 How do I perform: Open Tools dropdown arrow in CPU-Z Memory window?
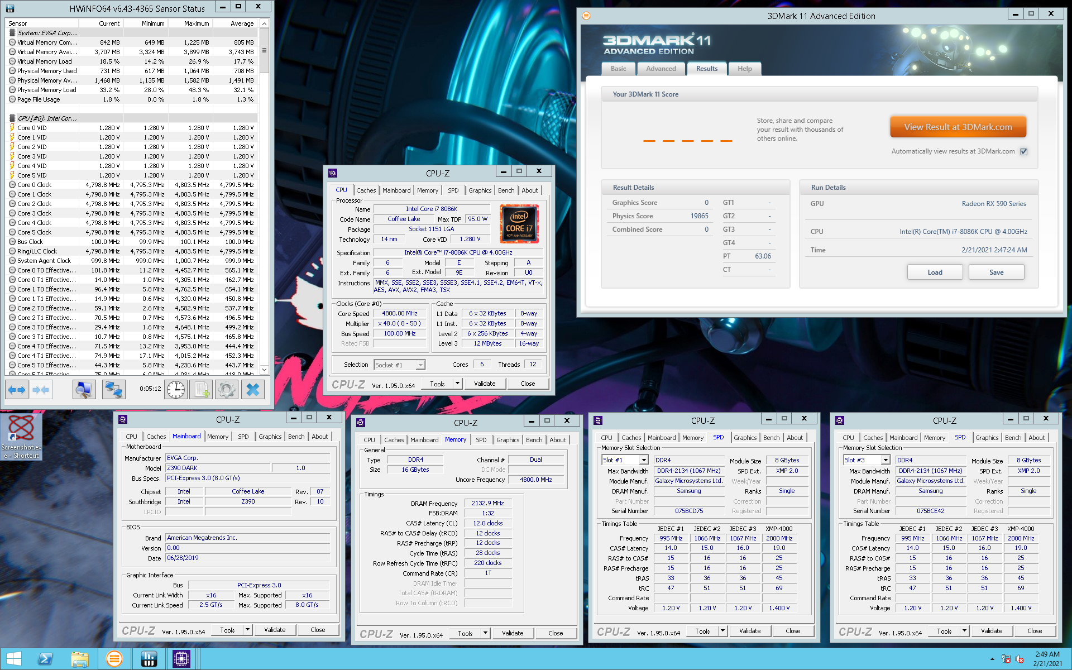(485, 633)
